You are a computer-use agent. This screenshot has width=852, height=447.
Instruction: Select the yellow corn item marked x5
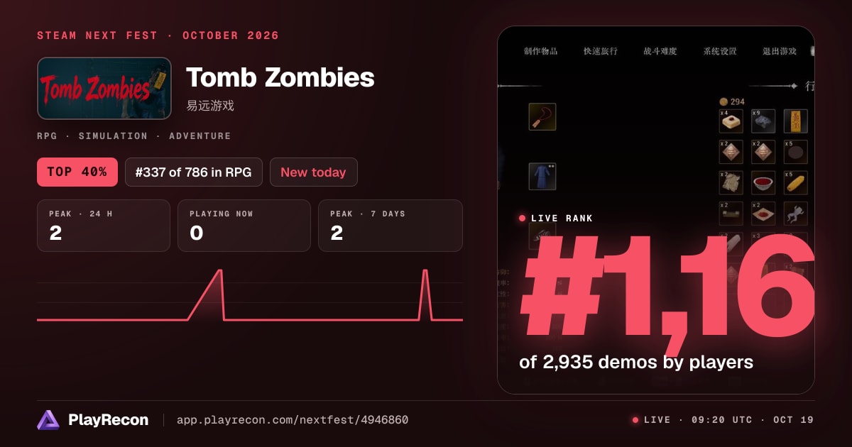[796, 182]
